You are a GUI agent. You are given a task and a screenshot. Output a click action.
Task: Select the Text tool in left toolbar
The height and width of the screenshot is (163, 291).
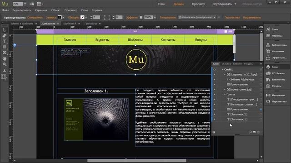click(5, 41)
